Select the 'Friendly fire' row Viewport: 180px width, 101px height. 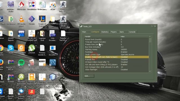[x=117, y=59]
